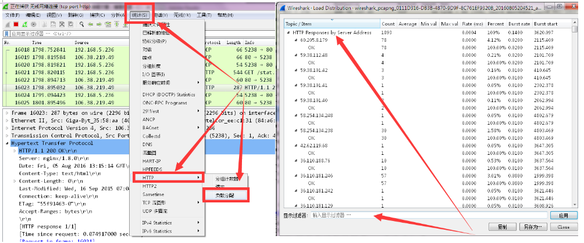This screenshot has width=584, height=243.
Task: Choose 负载分配 in HTTP submenu
Action: pos(226,195)
